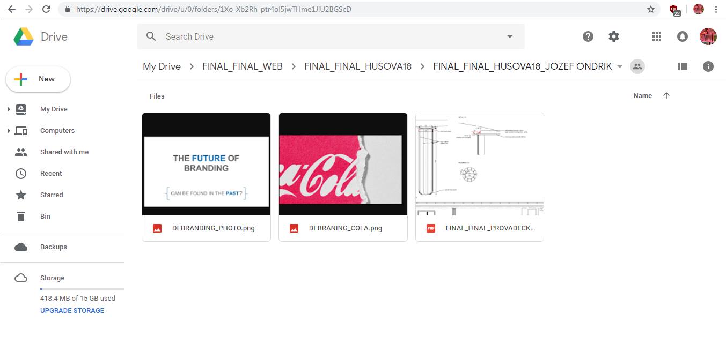Click FINAL_FINAL_HUSOVA18_JOZEF ONDRIK breadcrumb

point(523,66)
